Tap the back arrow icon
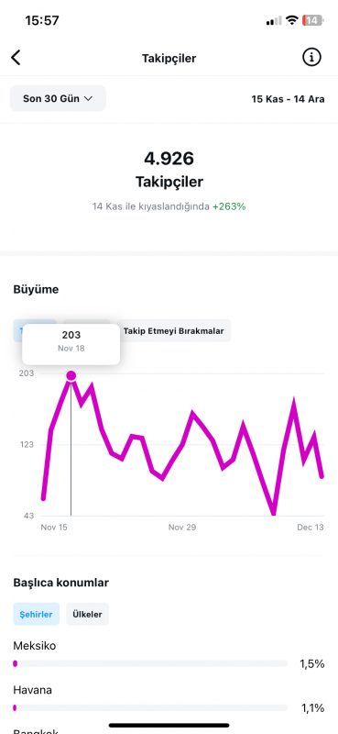The image size is (338, 734). point(16,58)
